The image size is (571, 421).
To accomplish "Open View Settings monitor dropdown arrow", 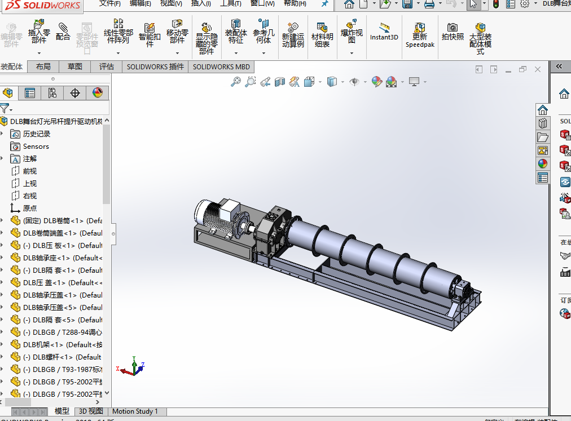I will [425, 82].
